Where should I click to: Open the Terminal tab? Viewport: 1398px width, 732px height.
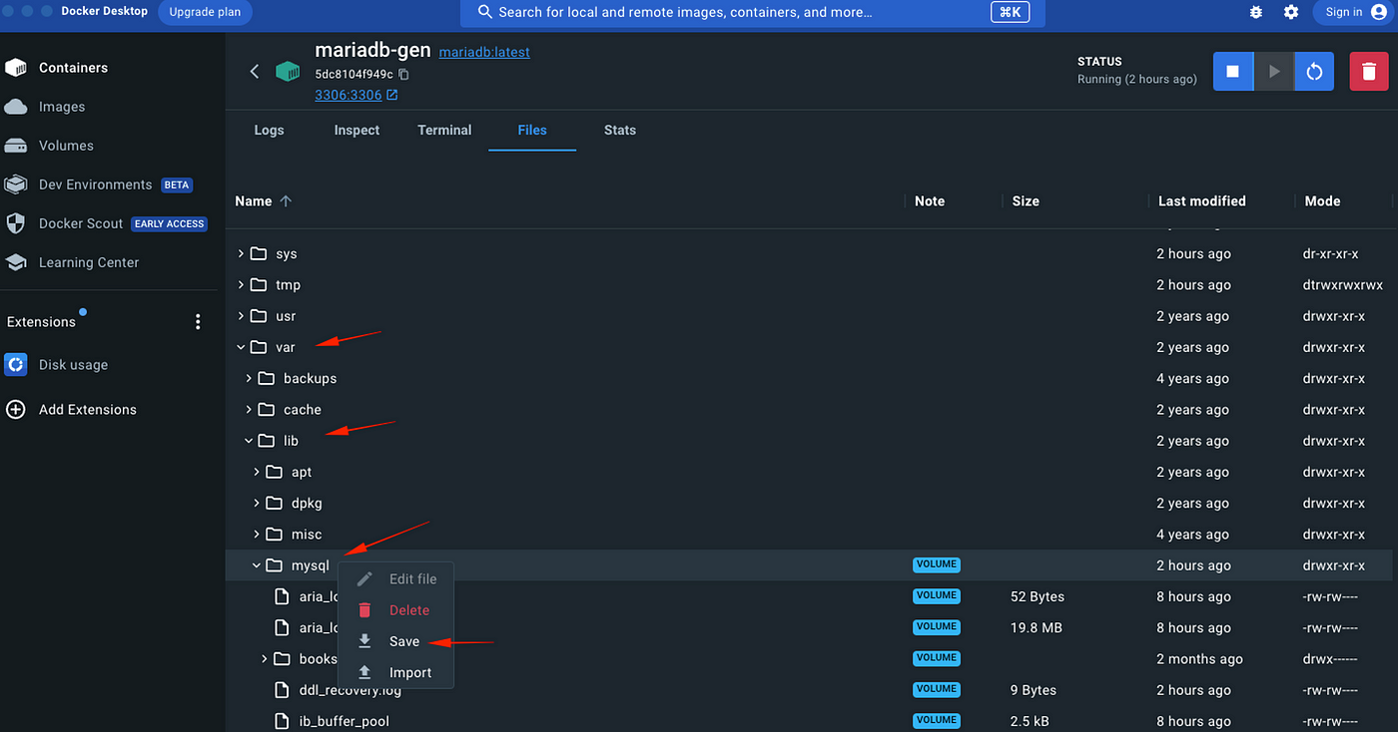point(444,130)
